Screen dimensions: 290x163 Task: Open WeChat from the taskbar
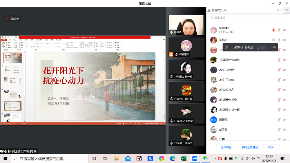[206, 158]
